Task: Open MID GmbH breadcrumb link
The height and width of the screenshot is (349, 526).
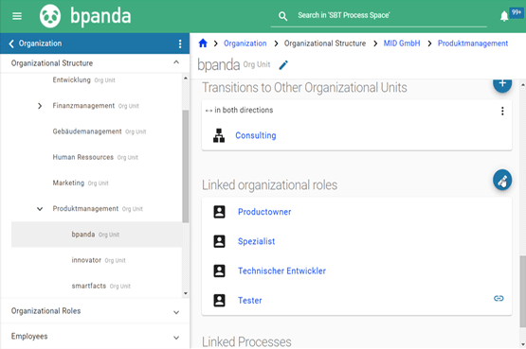Action: click(402, 44)
